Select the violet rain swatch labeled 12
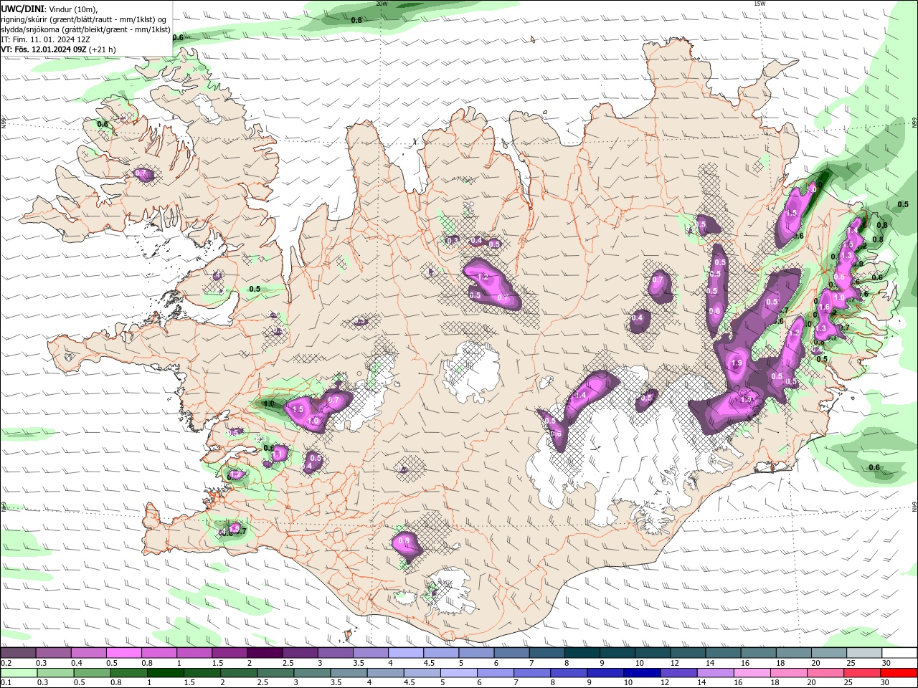 [678, 673]
